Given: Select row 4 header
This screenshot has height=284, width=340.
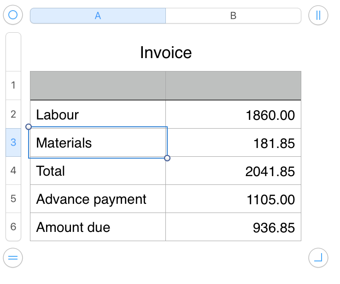Looking at the screenshot, I should coord(13,171).
